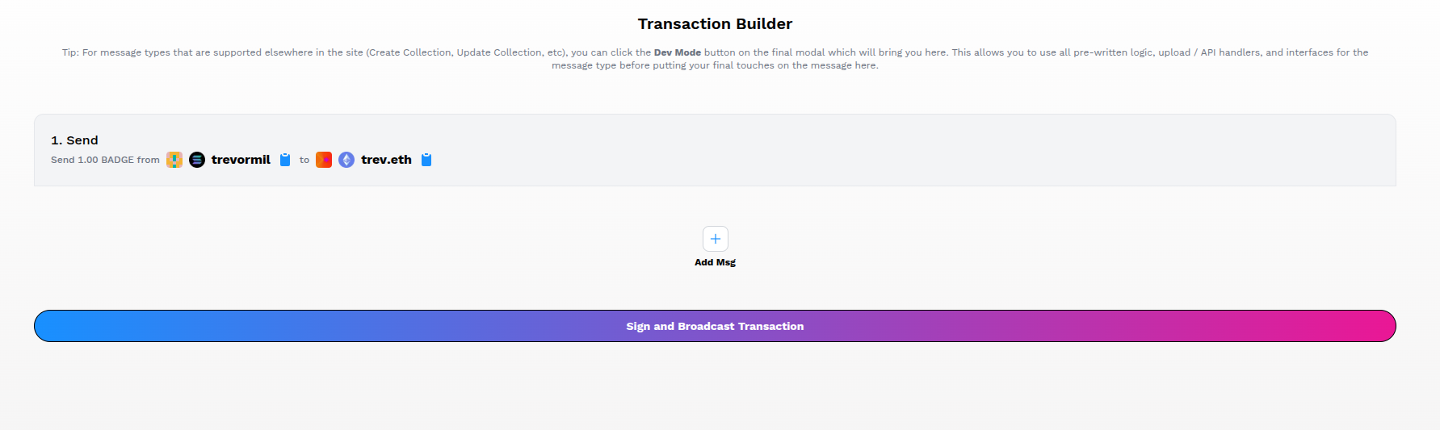Copy trev.eth's address with clipboard icon
The width and height of the screenshot is (1440, 430).
pyautogui.click(x=426, y=160)
